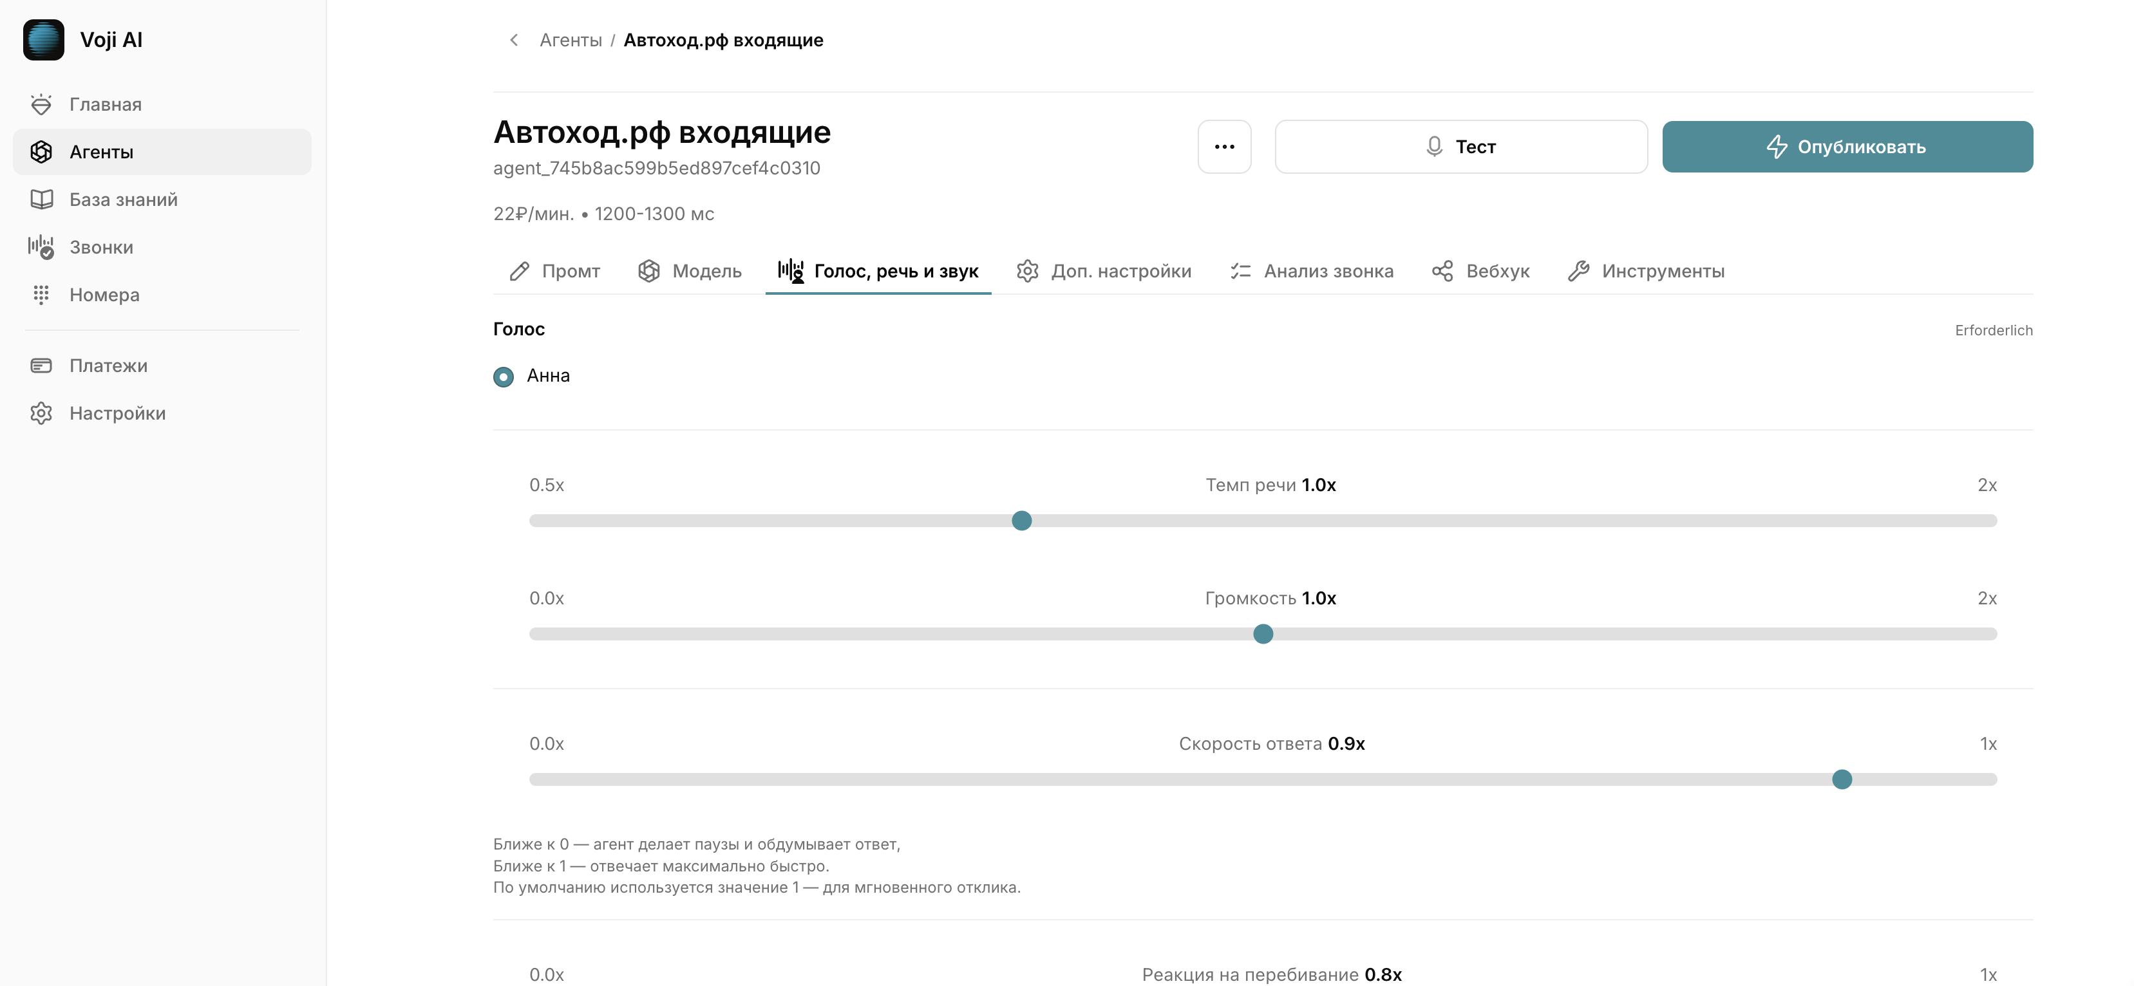Click the Реакция на перебивание 0.8x label
This screenshot has width=2134, height=986.
click(x=1272, y=974)
